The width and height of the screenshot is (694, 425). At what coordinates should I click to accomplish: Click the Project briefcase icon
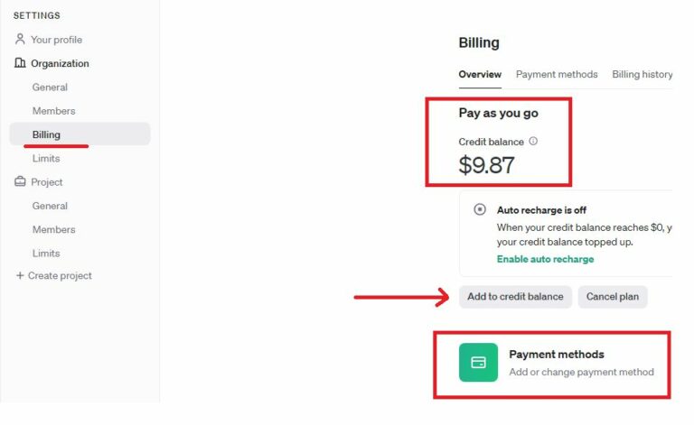pyautogui.click(x=20, y=181)
